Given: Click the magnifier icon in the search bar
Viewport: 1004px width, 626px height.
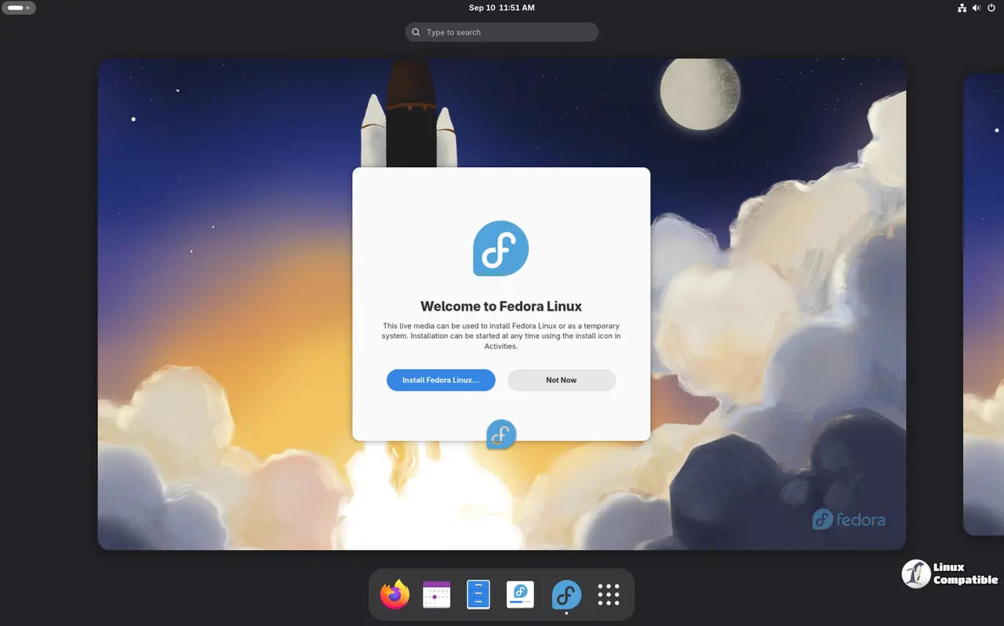Looking at the screenshot, I should (416, 32).
